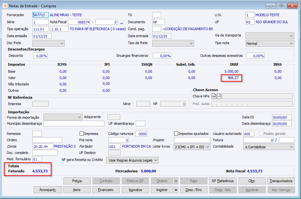
Task: Open the NF gera Receita ou Crédito dropdown
Action: 132,160
